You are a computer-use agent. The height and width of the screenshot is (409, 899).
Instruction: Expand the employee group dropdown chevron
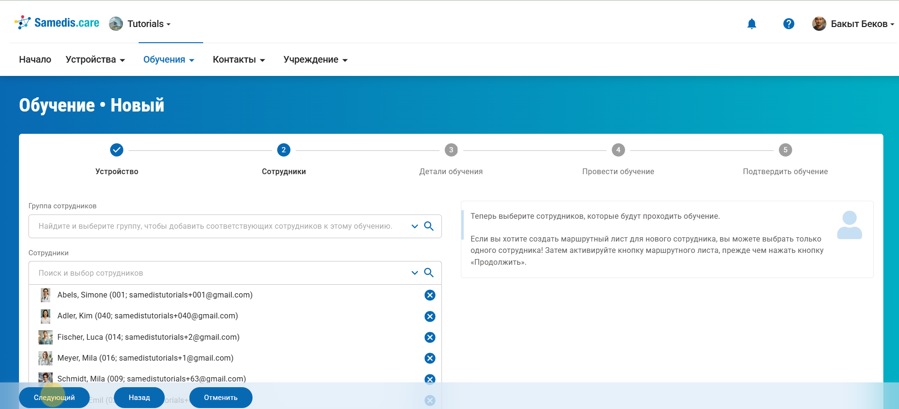[414, 226]
